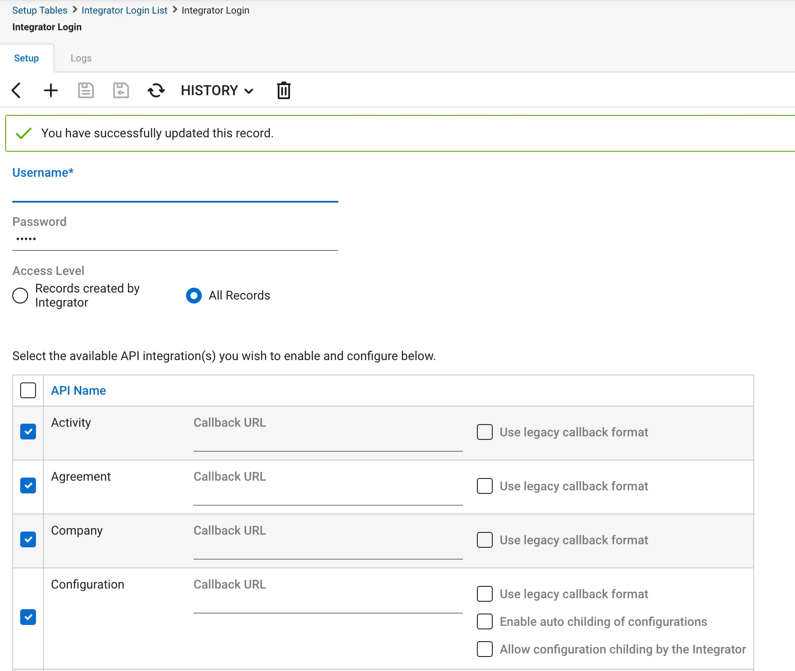The width and height of the screenshot is (795, 671).
Task: Go to Integrator Login List breadcrumb
Action: pyautogui.click(x=124, y=11)
